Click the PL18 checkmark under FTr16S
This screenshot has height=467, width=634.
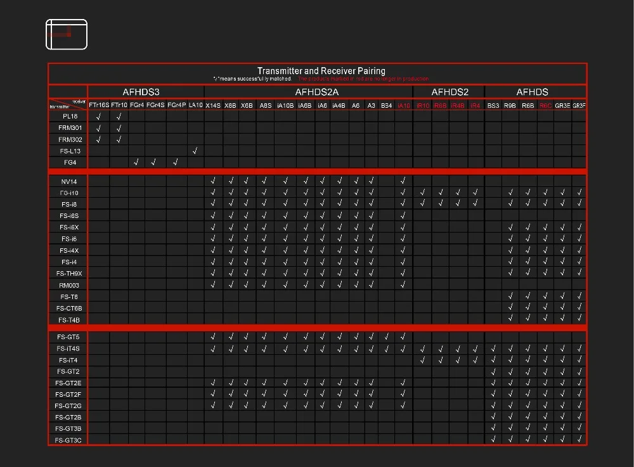[98, 117]
